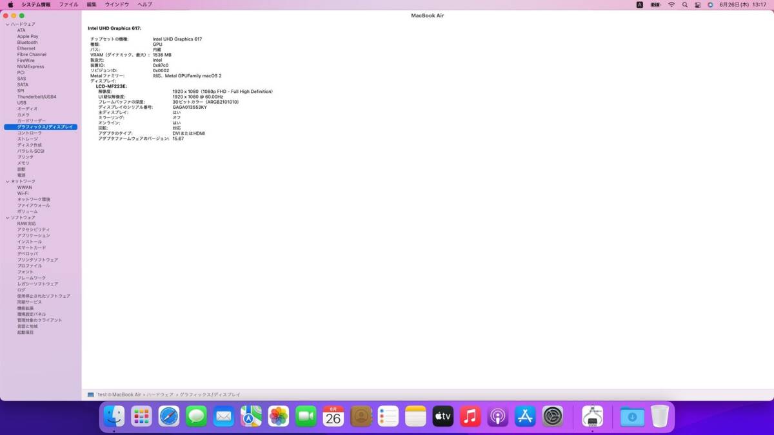
Task: Click the firmware version 15.67
Action: (x=178, y=139)
